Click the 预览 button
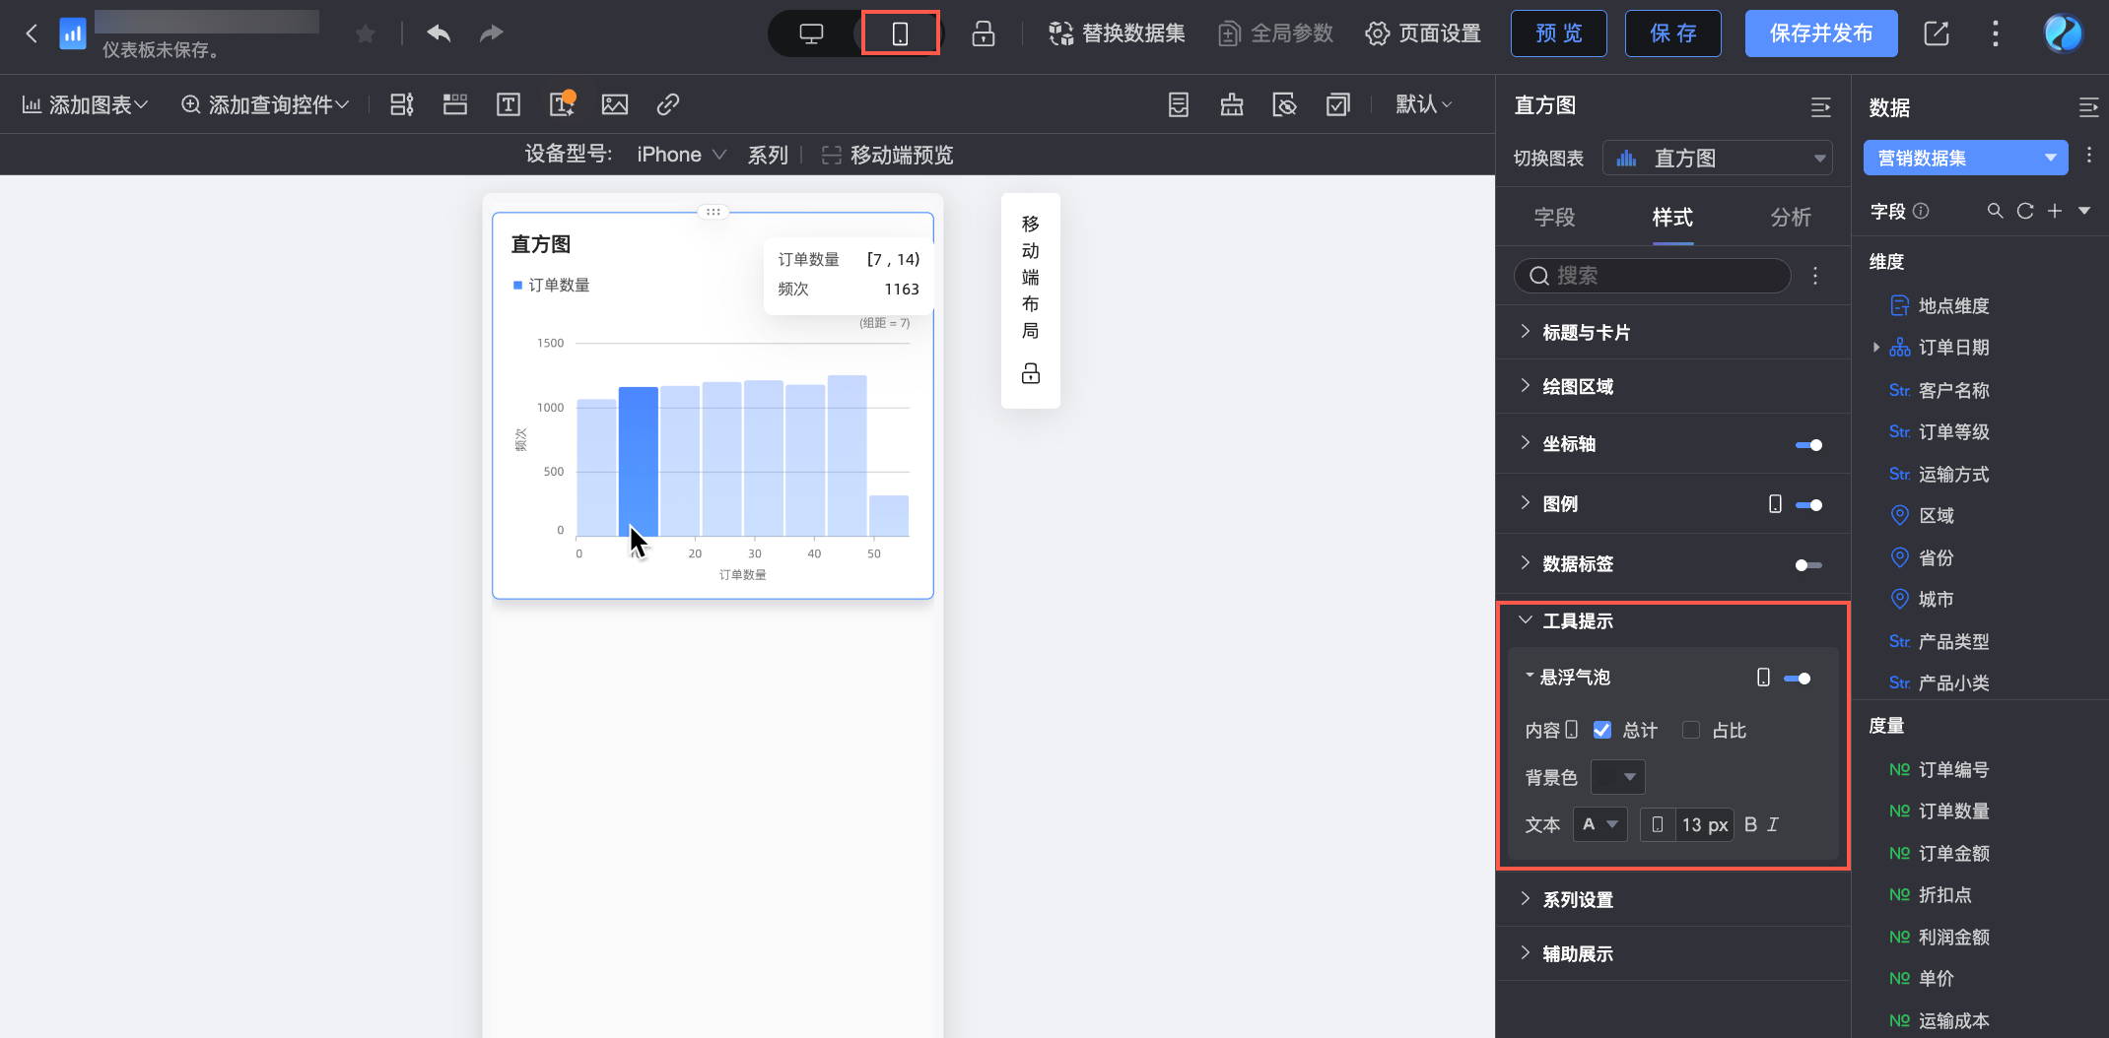 tap(1559, 33)
